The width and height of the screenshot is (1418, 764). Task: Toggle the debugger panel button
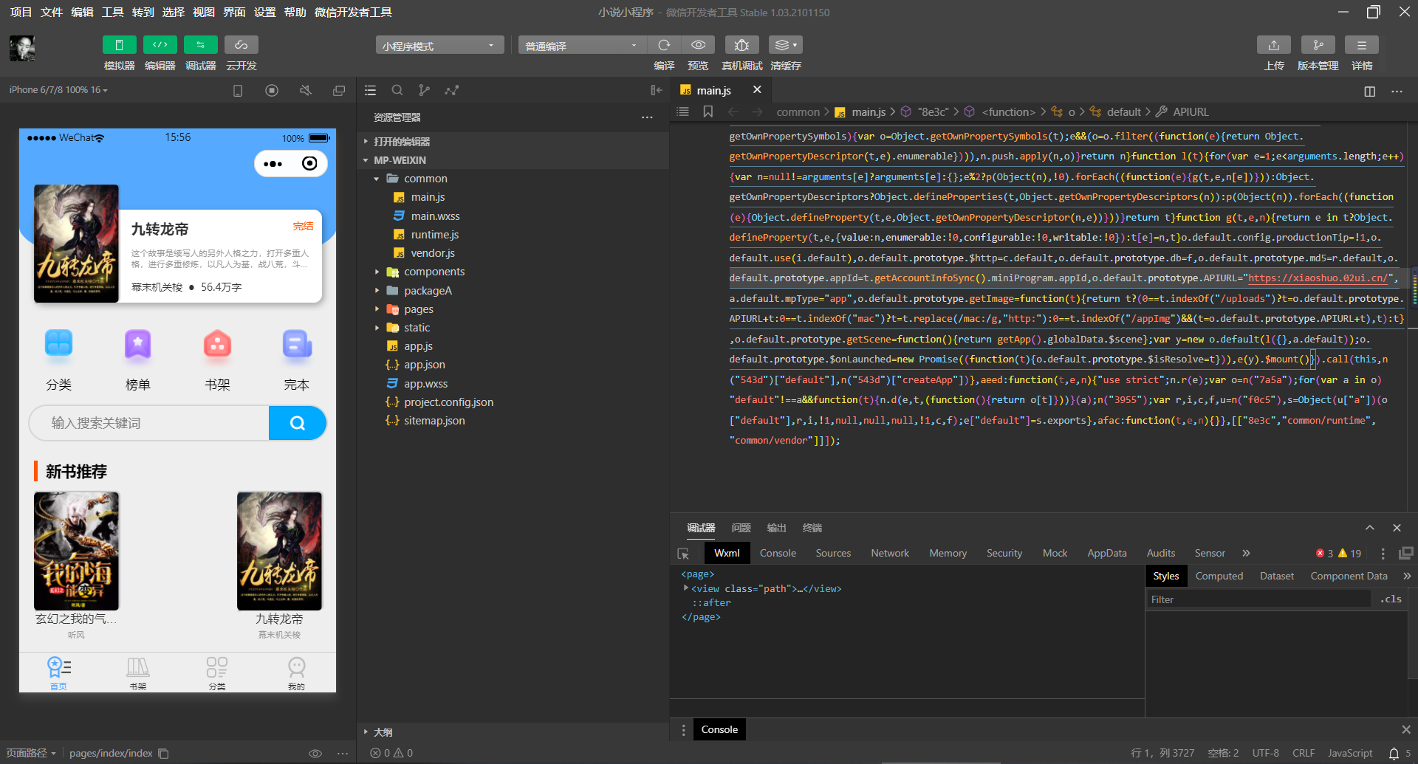point(200,45)
